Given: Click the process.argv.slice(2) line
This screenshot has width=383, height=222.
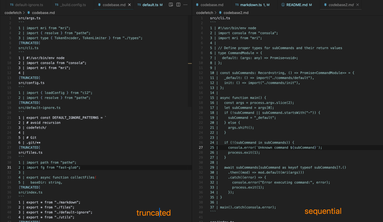Looking at the screenshot, I should pos(252,103).
